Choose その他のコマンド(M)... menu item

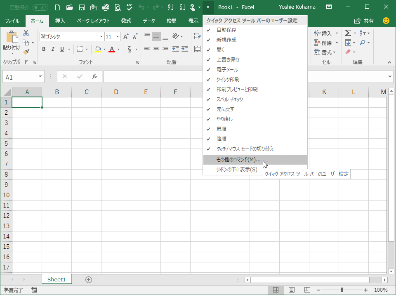[255, 160]
